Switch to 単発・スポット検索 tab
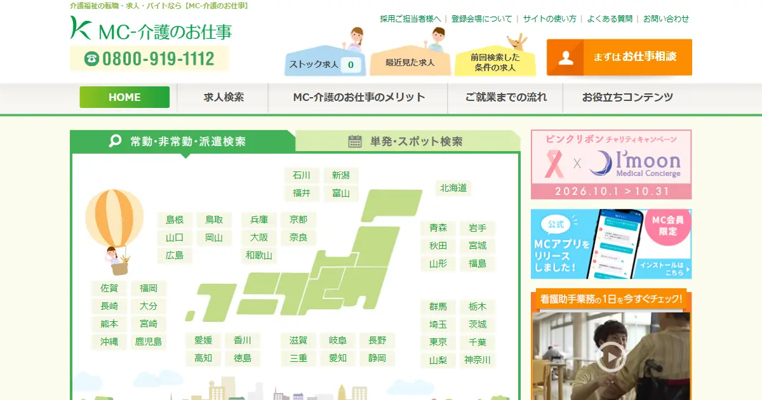This screenshot has width=762, height=400. pyautogui.click(x=408, y=141)
